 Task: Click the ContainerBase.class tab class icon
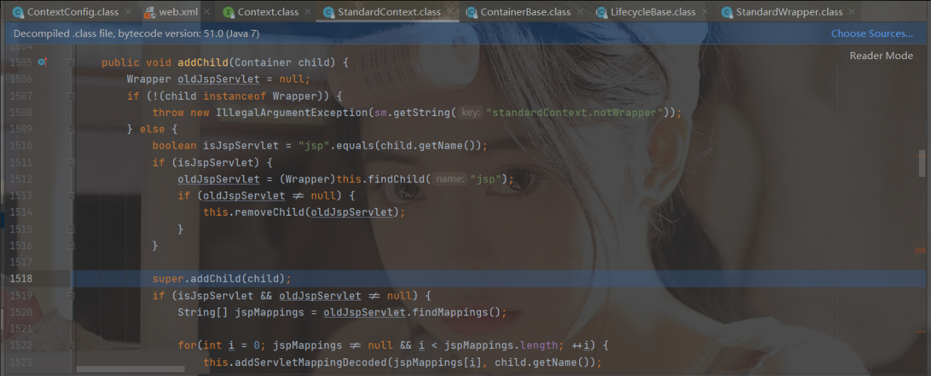[471, 12]
